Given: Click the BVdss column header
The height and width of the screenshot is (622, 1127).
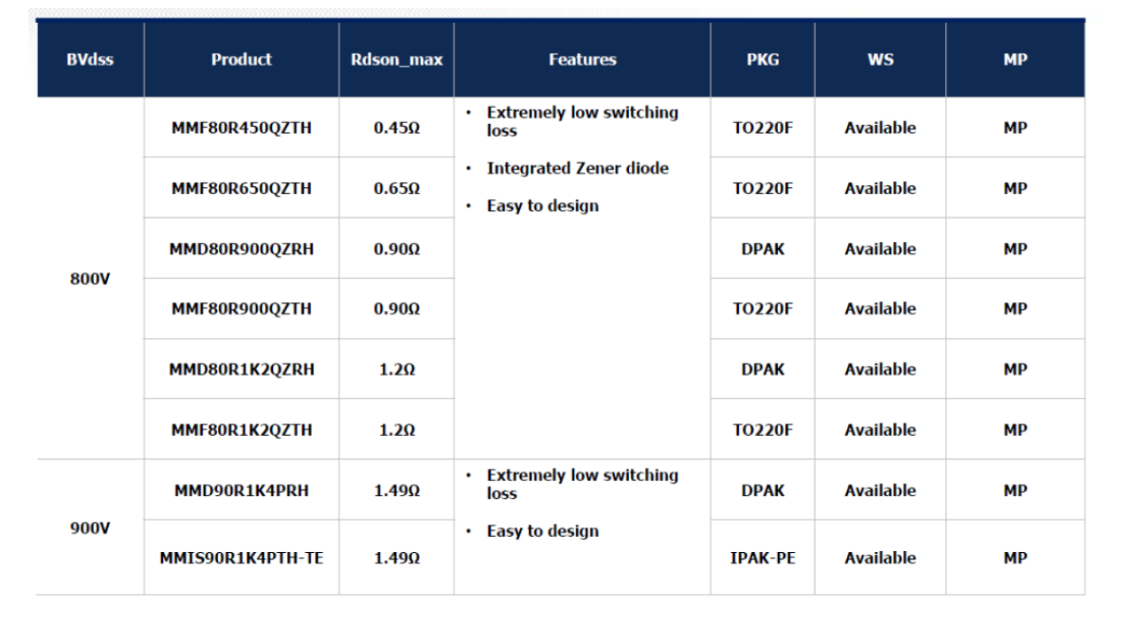Looking at the screenshot, I should tap(89, 60).
